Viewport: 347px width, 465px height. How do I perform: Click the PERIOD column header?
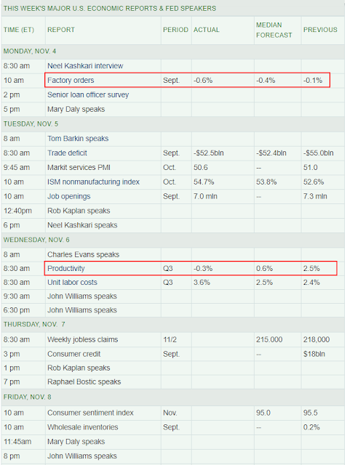(176, 30)
